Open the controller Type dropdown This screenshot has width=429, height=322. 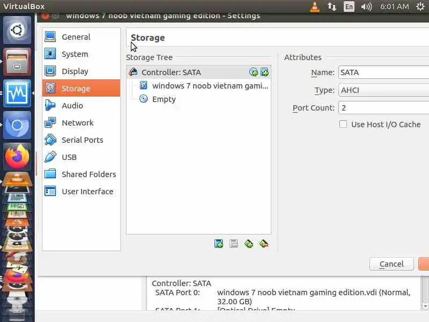point(383,90)
